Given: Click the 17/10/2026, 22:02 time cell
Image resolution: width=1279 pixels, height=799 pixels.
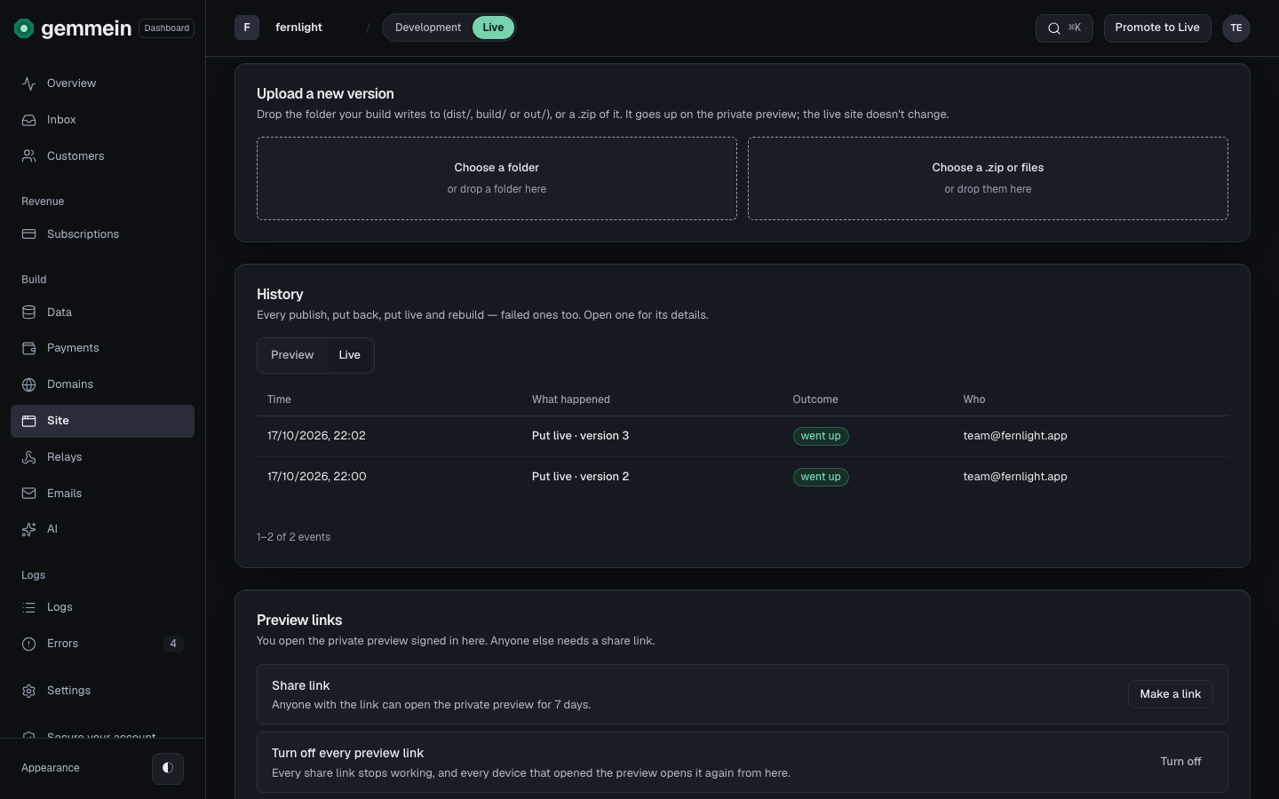Looking at the screenshot, I should point(316,436).
